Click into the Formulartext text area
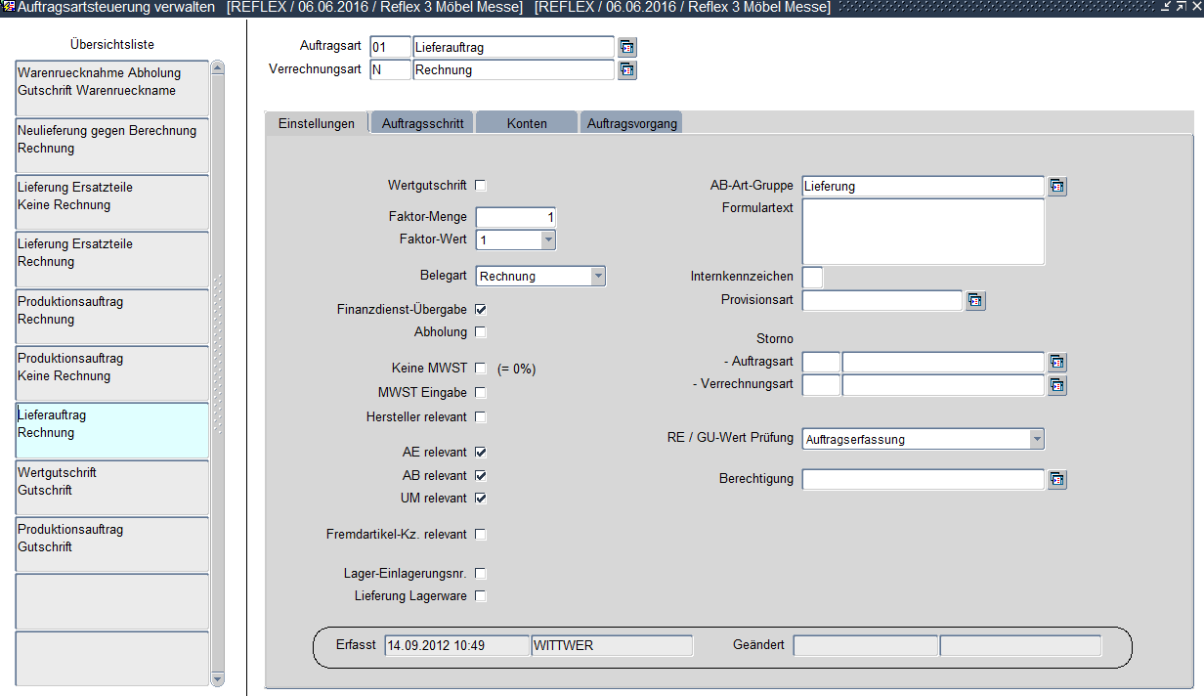 click(x=923, y=232)
